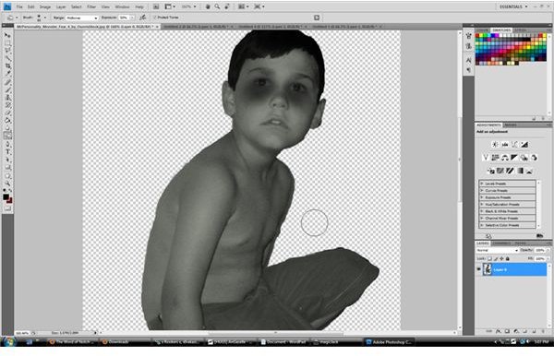Open the Essentials workspace switcher
This screenshot has height=356, width=554.
coord(513,6)
